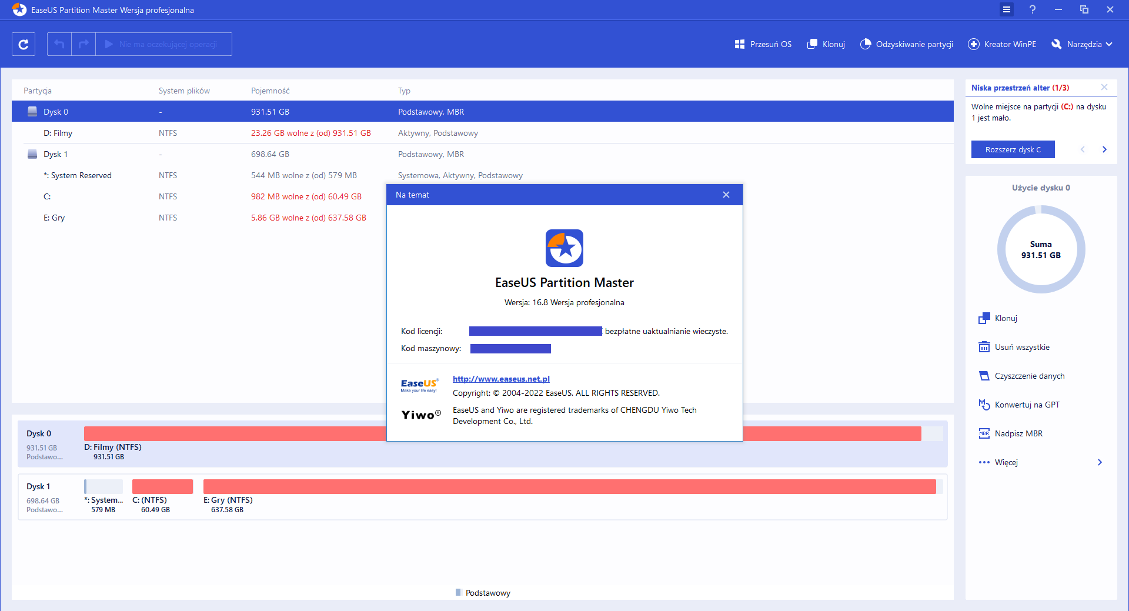
Task: Click the EaseUS Partition Master logo icon
Action: click(564, 248)
